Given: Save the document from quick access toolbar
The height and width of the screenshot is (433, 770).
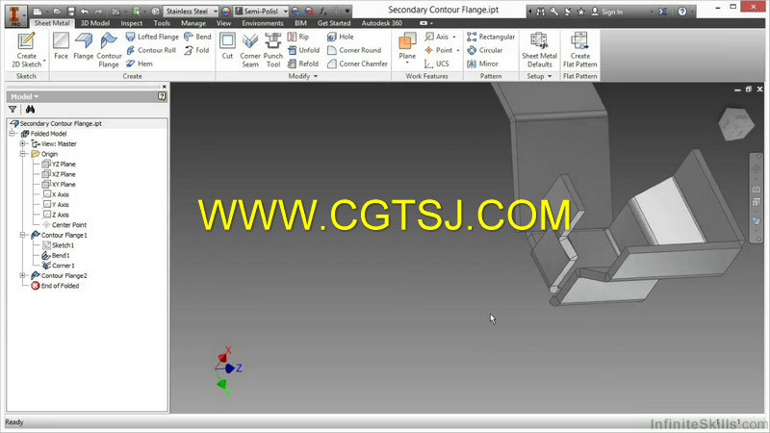Looking at the screenshot, I should pyautogui.click(x=71, y=11).
